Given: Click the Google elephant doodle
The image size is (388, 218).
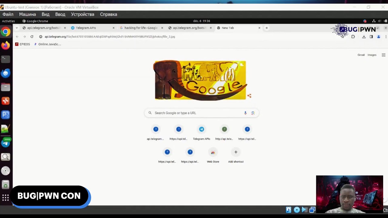Looking at the screenshot, I should click(x=200, y=80).
